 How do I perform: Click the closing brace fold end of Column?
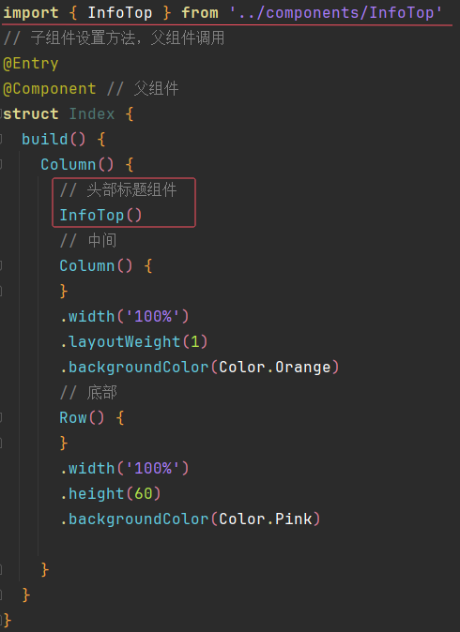pos(1,570)
